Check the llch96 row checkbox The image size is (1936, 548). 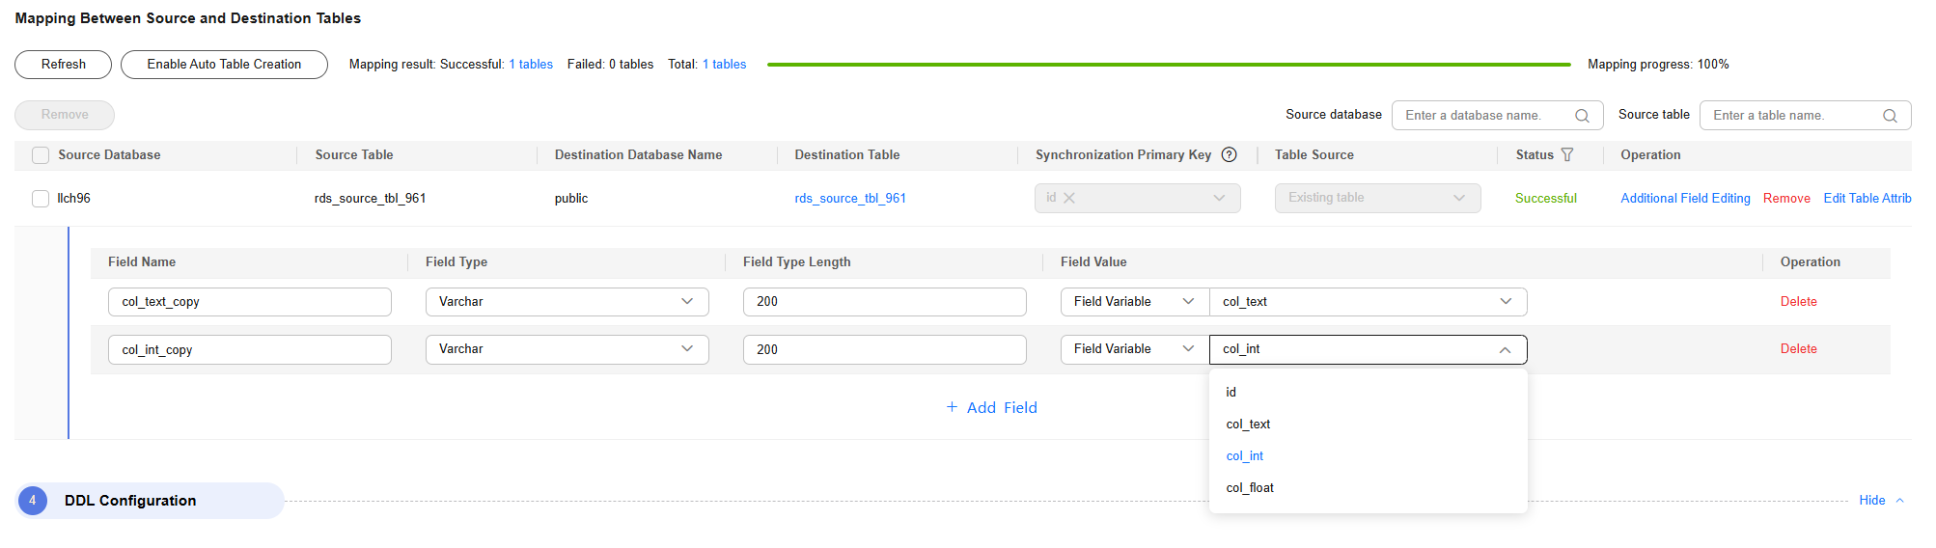coord(41,199)
